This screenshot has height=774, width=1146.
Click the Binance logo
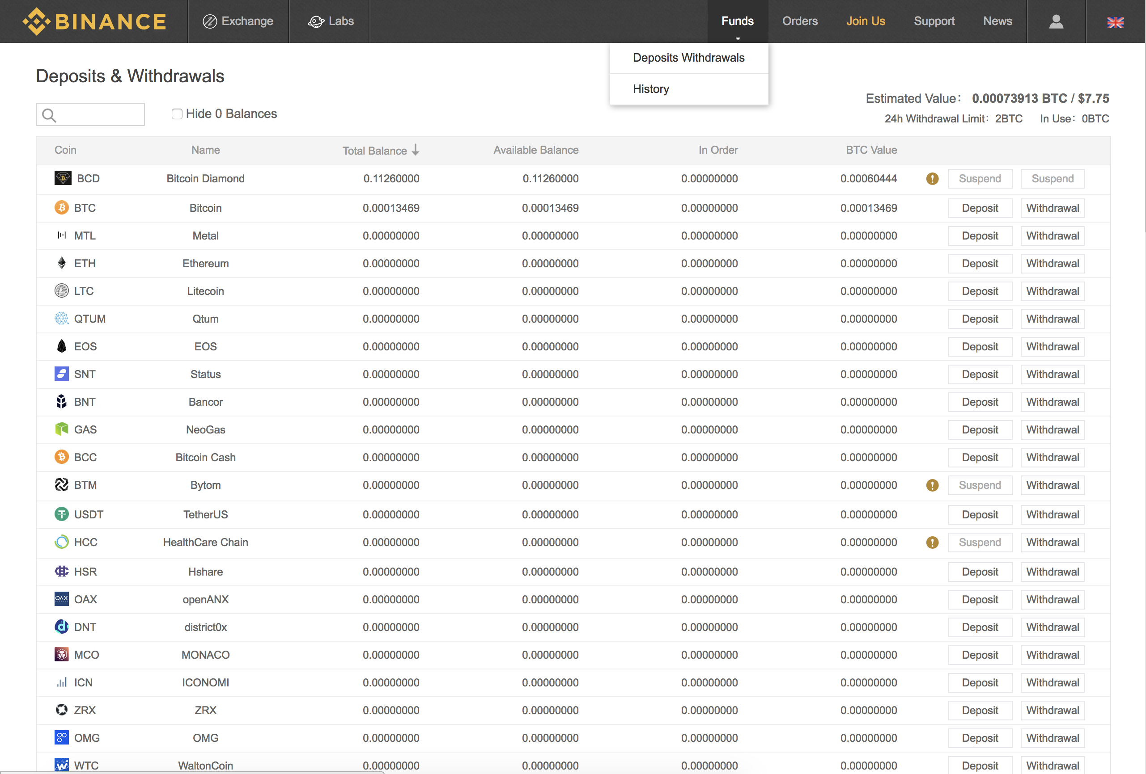coord(94,21)
